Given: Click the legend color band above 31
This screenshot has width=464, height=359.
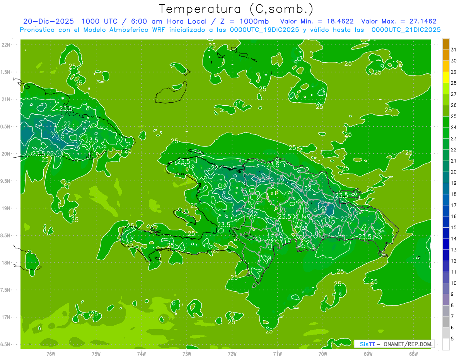Looking at the screenshot, I should (x=446, y=44).
